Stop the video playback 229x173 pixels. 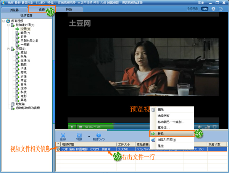point(81,127)
